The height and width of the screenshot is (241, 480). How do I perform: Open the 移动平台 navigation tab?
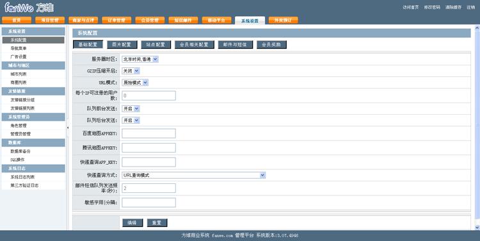pyautogui.click(x=217, y=21)
